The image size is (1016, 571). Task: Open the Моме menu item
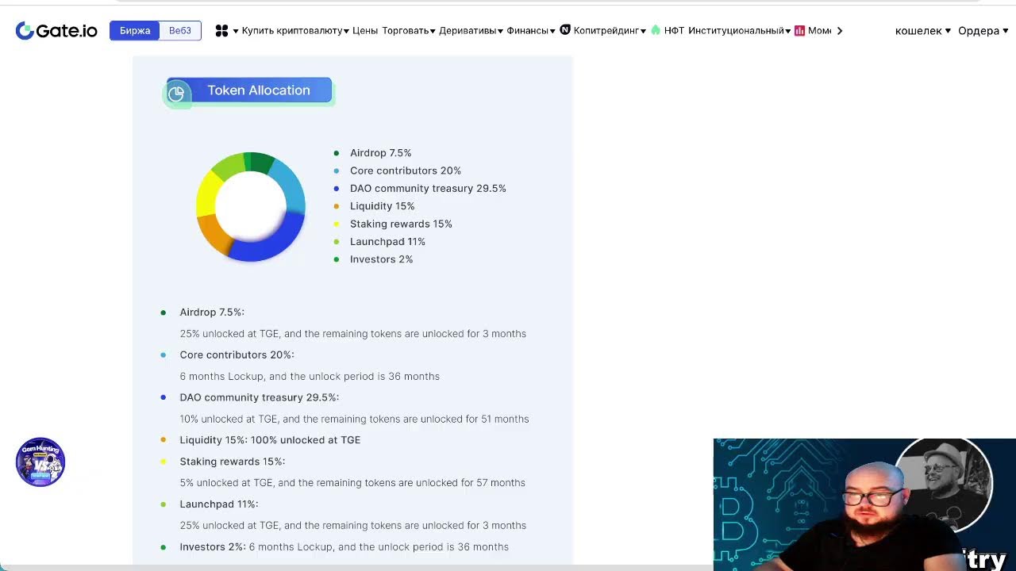click(x=820, y=31)
